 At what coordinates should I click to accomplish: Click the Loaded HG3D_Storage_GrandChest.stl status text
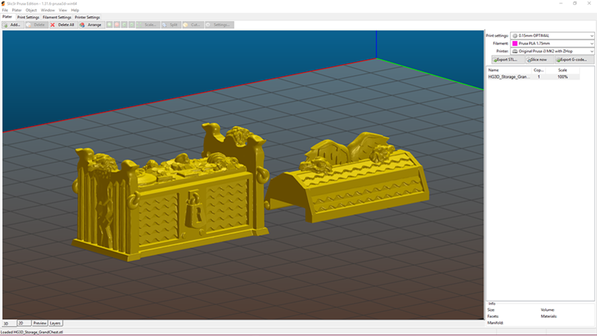pos(32,332)
